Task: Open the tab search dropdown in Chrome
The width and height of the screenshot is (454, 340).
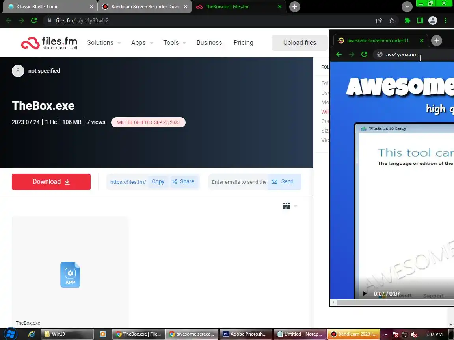Action: pyautogui.click(x=407, y=7)
